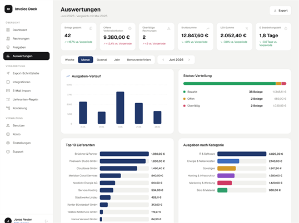
Task: Open Freigaben shield icon
Action: pos(8,47)
